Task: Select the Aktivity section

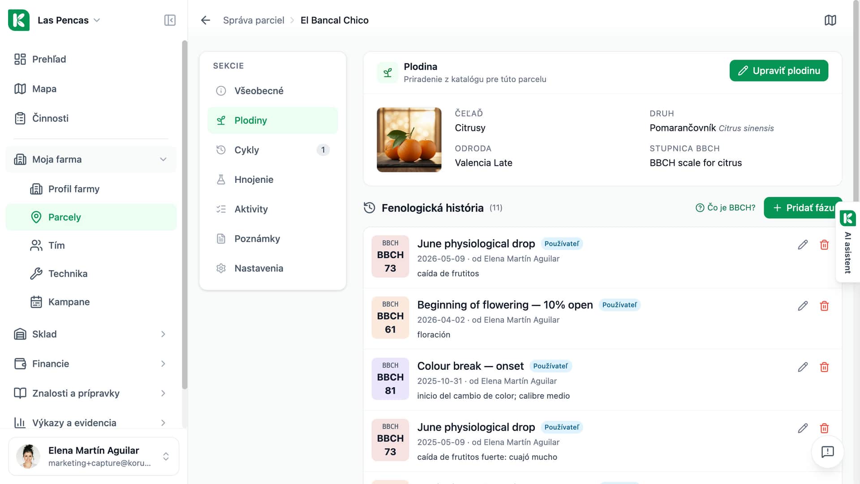Action: point(272,209)
